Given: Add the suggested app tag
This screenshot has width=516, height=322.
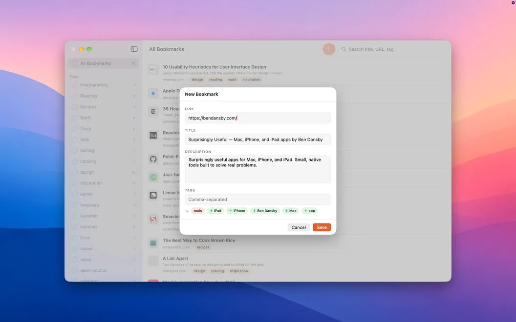Looking at the screenshot, I should [309, 211].
